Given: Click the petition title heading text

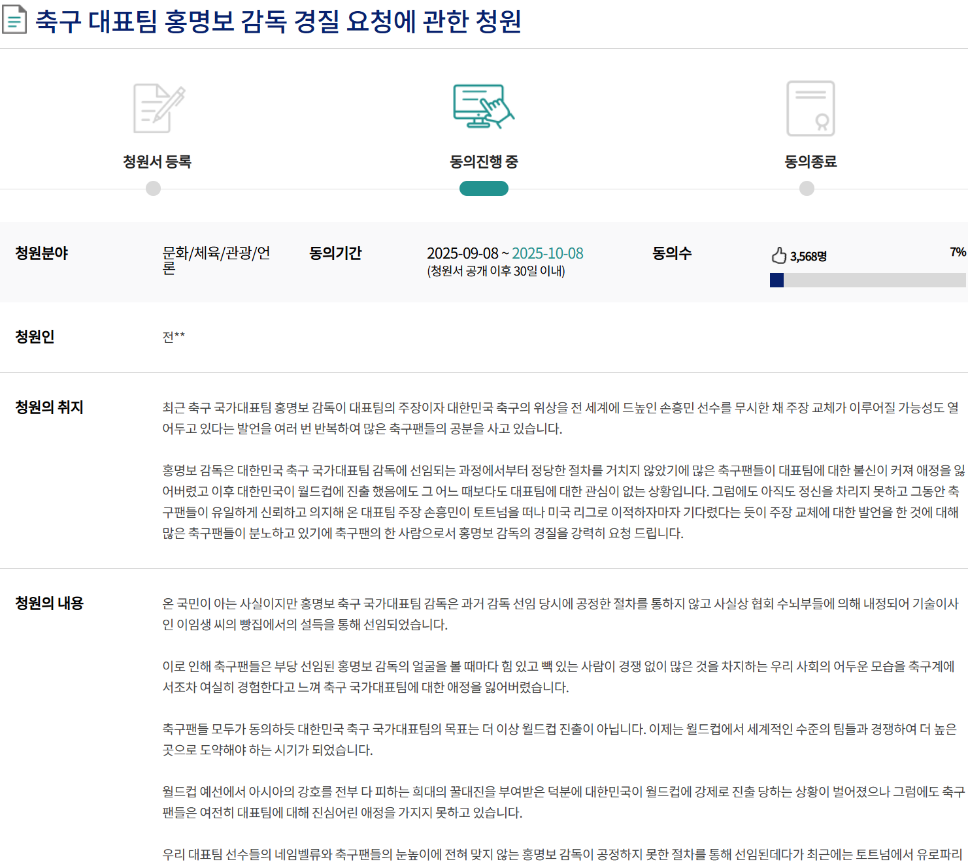Looking at the screenshot, I should tap(278, 21).
